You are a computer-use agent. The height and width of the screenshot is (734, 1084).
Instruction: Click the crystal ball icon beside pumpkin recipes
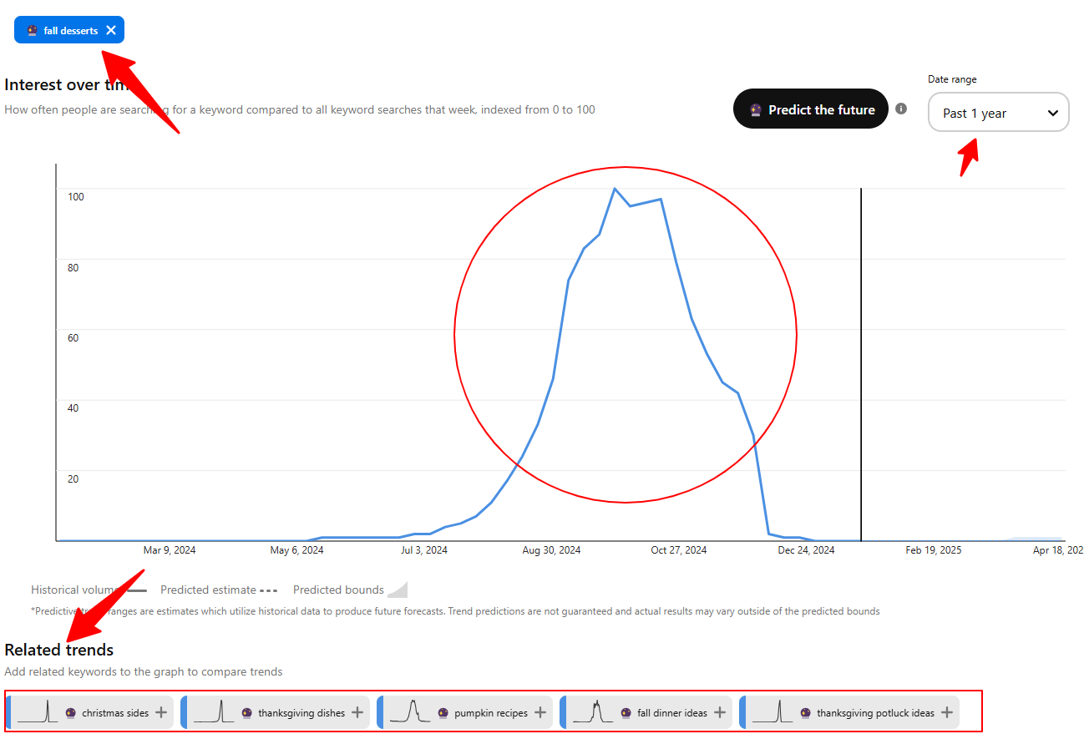point(443,713)
